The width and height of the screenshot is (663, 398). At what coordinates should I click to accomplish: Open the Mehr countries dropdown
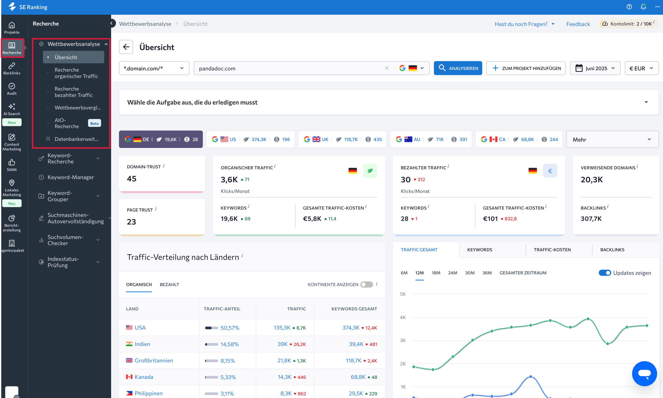coord(612,139)
